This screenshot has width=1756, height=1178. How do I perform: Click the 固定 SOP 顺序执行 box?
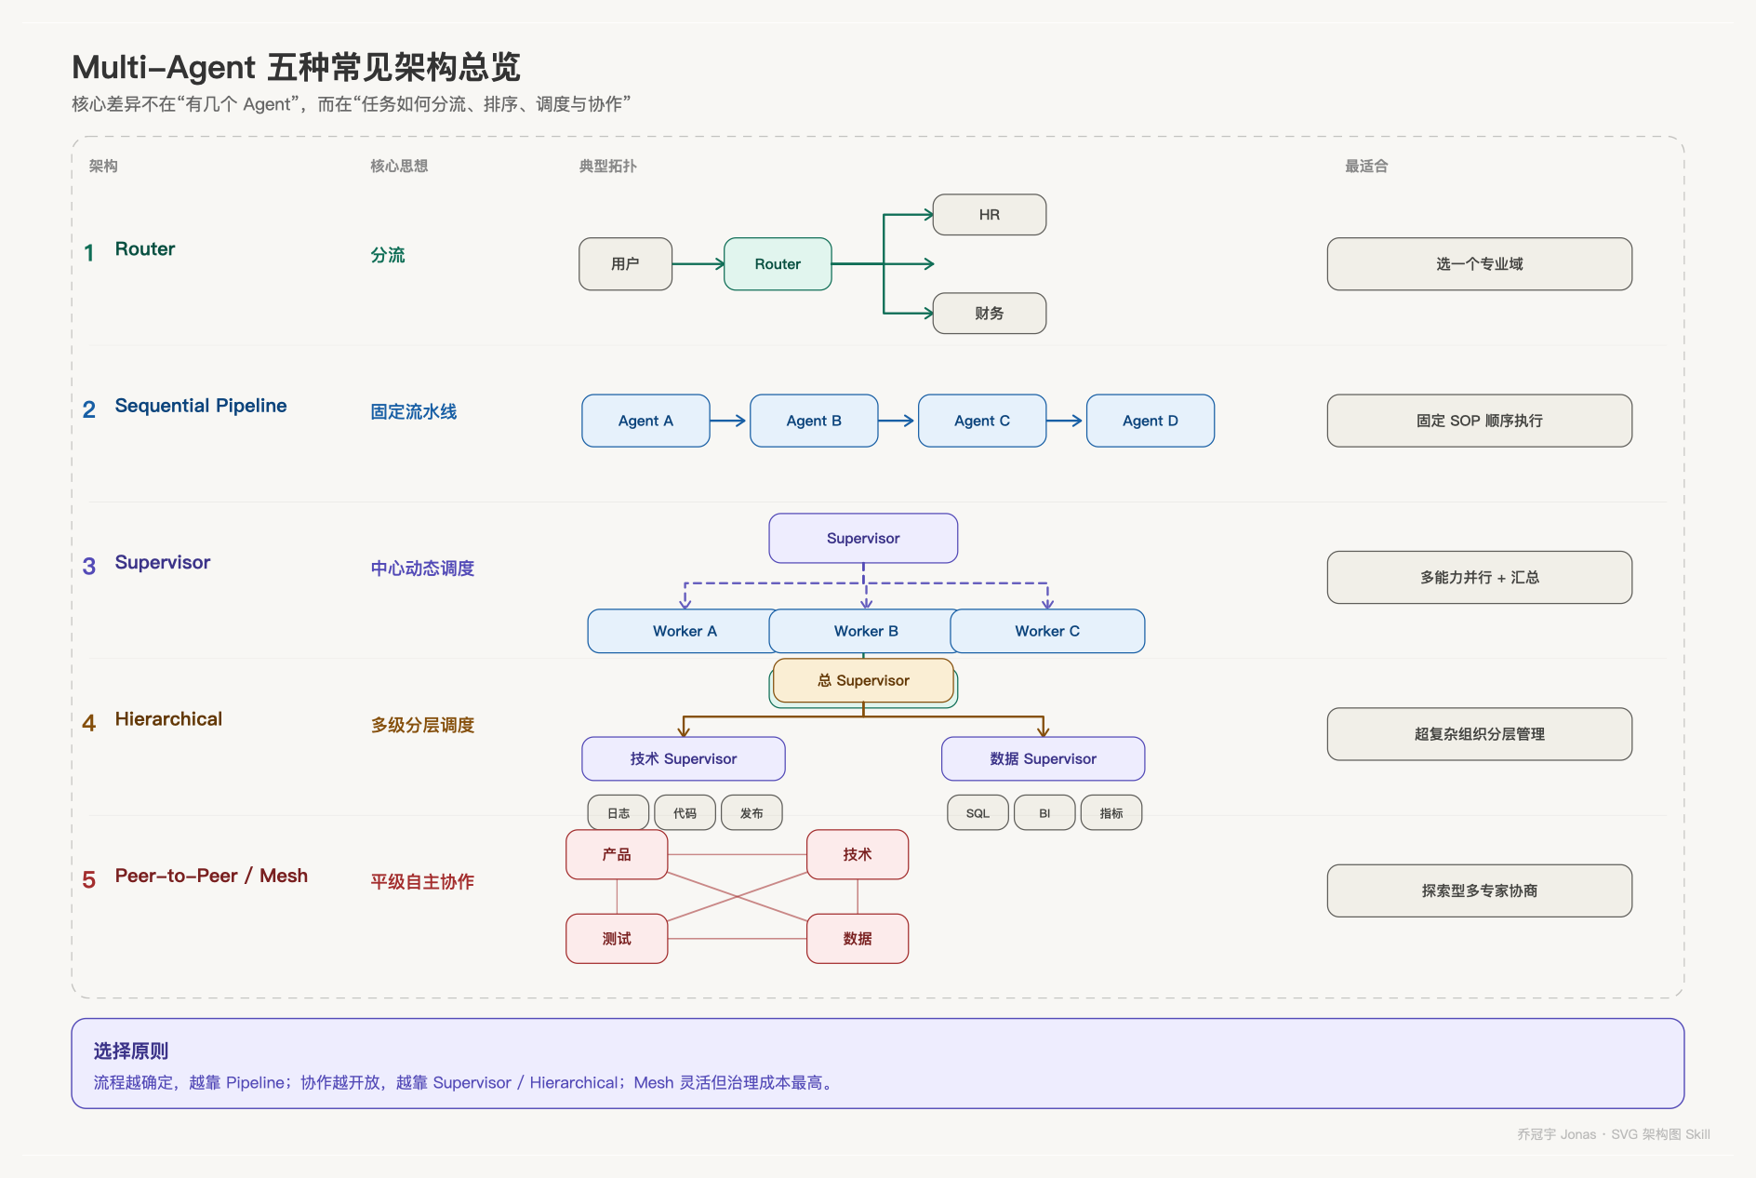tap(1480, 421)
